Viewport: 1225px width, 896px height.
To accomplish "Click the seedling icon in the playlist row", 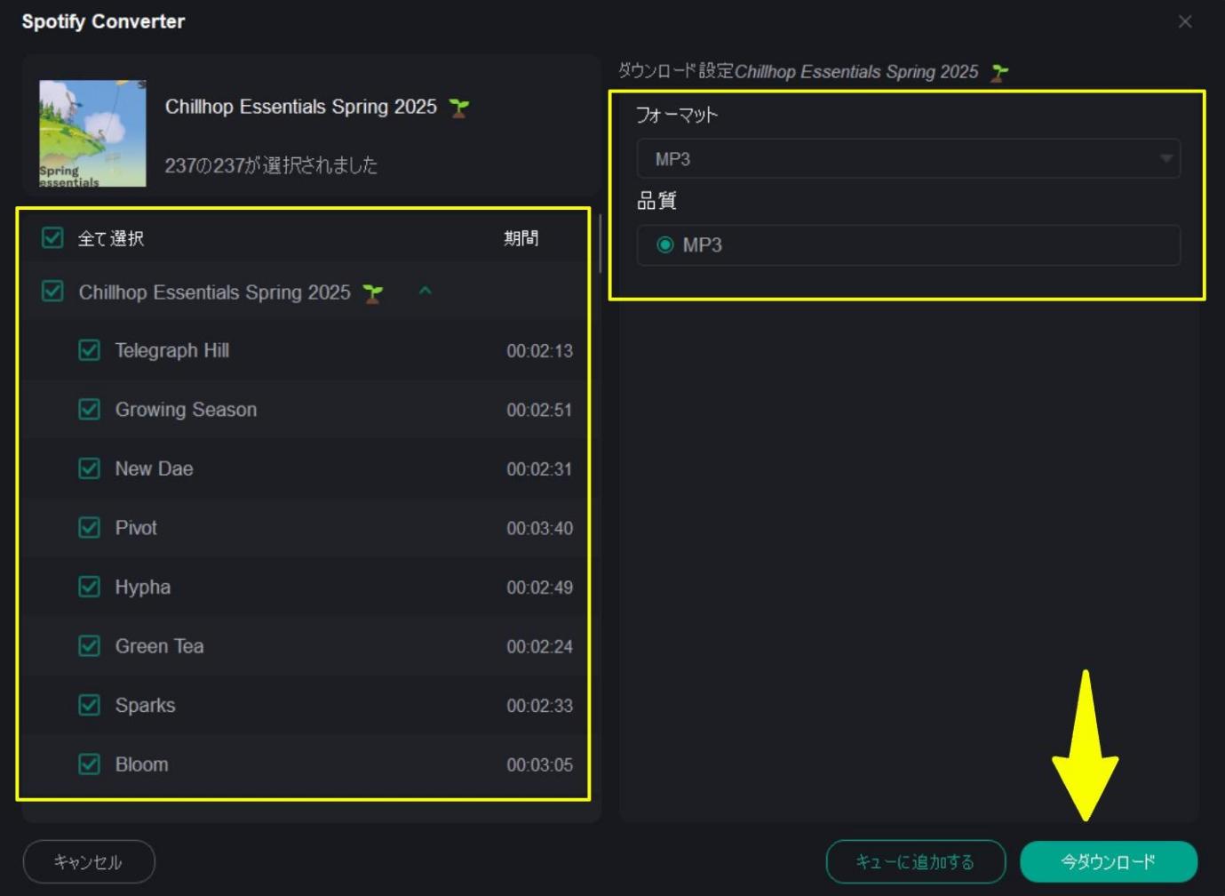I will (x=373, y=293).
